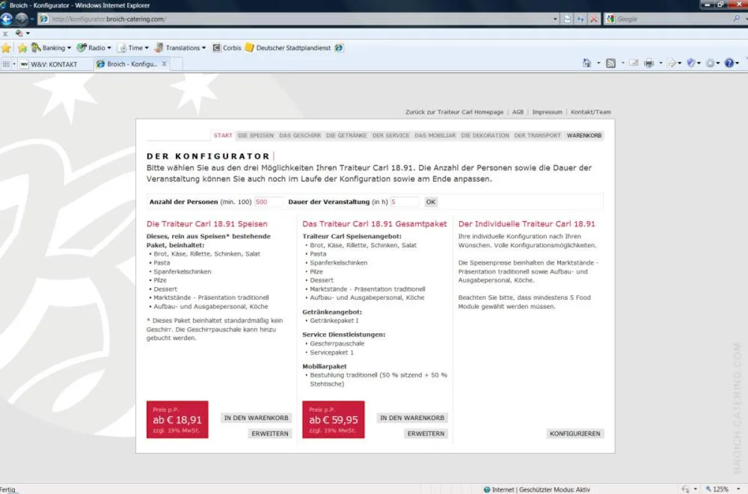Image resolution: width=748 pixels, height=494 pixels.
Task: Click the red Stop loading icon
Action: click(x=593, y=19)
